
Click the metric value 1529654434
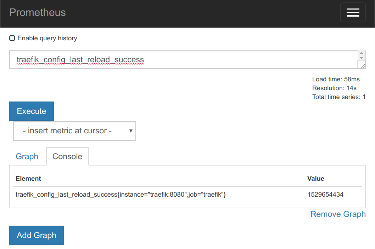click(325, 194)
